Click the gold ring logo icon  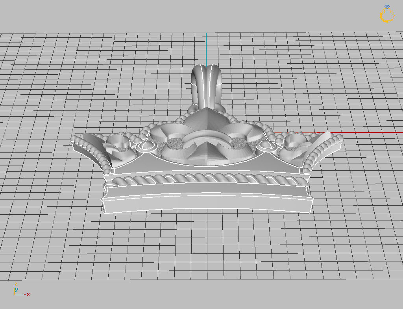pos(387,14)
